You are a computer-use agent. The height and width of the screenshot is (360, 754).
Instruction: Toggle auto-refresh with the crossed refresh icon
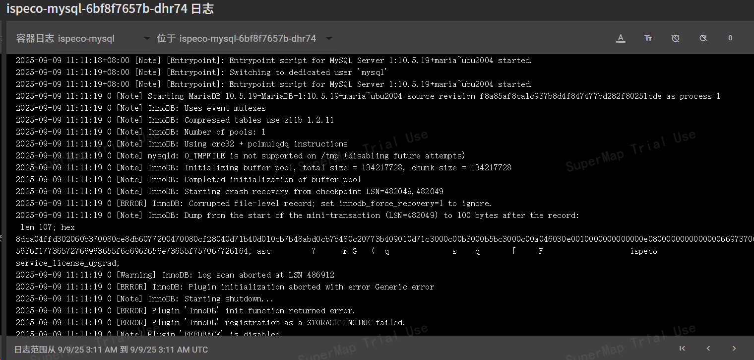click(x=703, y=38)
